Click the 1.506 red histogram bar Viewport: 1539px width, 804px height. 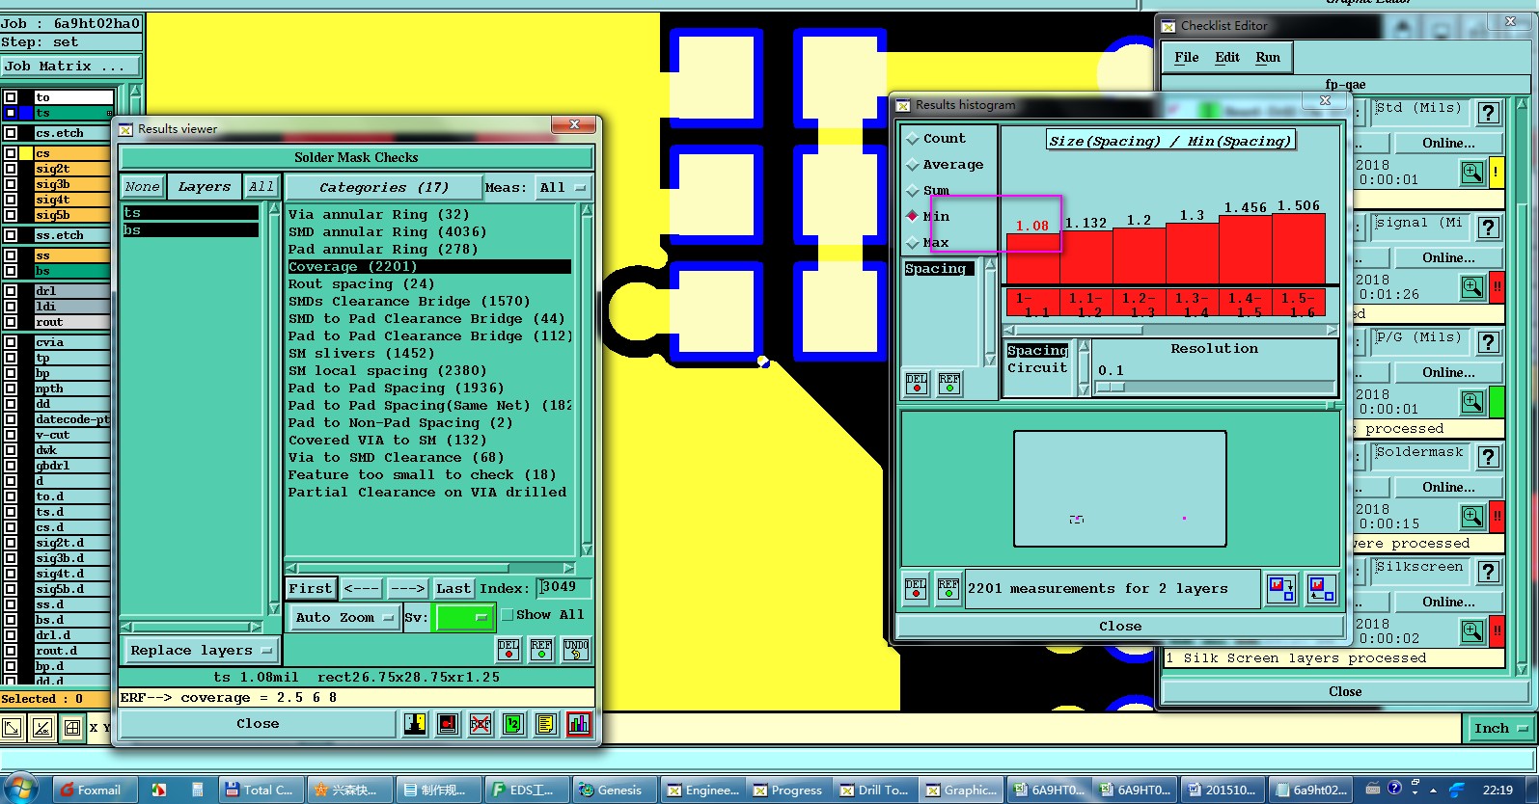point(1299,249)
